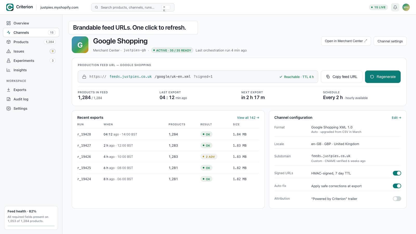416x234 pixels.
Task: Click the external link arrow icon
Action: pos(366,41)
